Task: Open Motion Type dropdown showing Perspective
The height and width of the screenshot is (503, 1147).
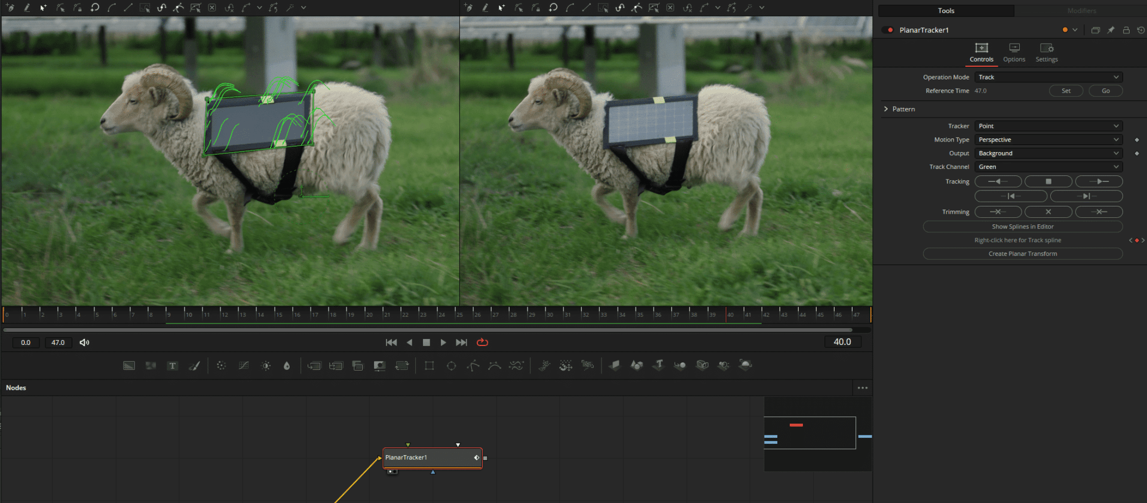Action: click(x=1048, y=140)
